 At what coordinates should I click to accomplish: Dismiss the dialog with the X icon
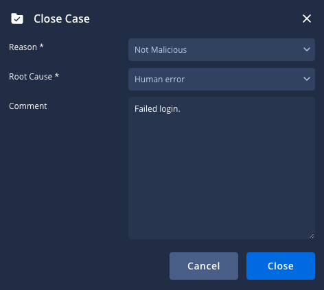click(307, 19)
